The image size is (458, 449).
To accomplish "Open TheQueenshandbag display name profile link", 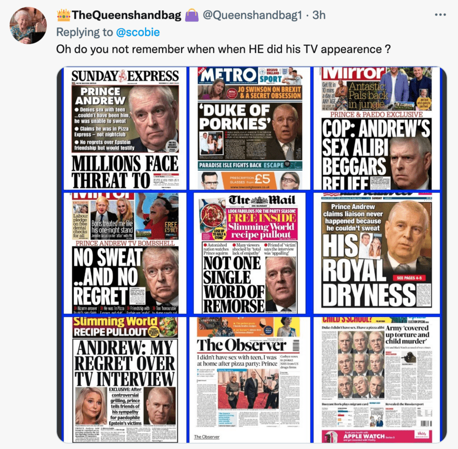I will 126,15.
